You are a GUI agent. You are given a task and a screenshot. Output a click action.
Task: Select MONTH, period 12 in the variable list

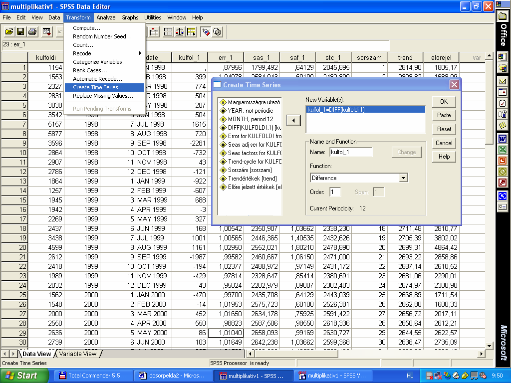pos(250,119)
